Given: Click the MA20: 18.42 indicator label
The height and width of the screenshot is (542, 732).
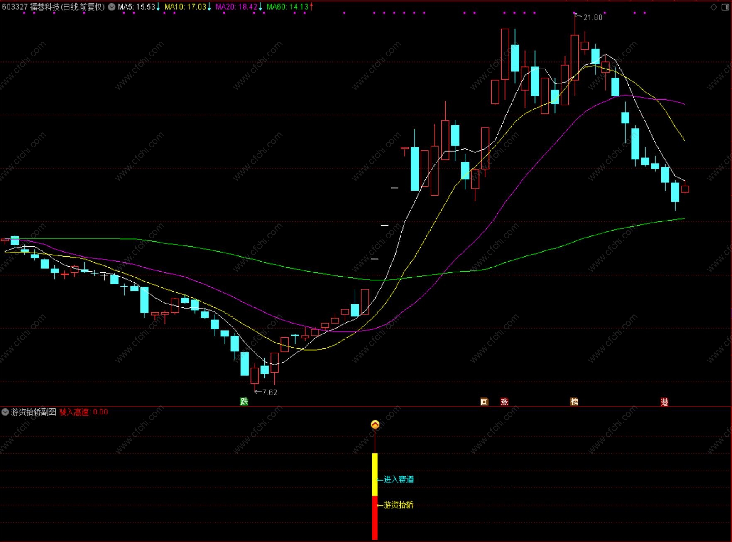Looking at the screenshot, I should [237, 7].
